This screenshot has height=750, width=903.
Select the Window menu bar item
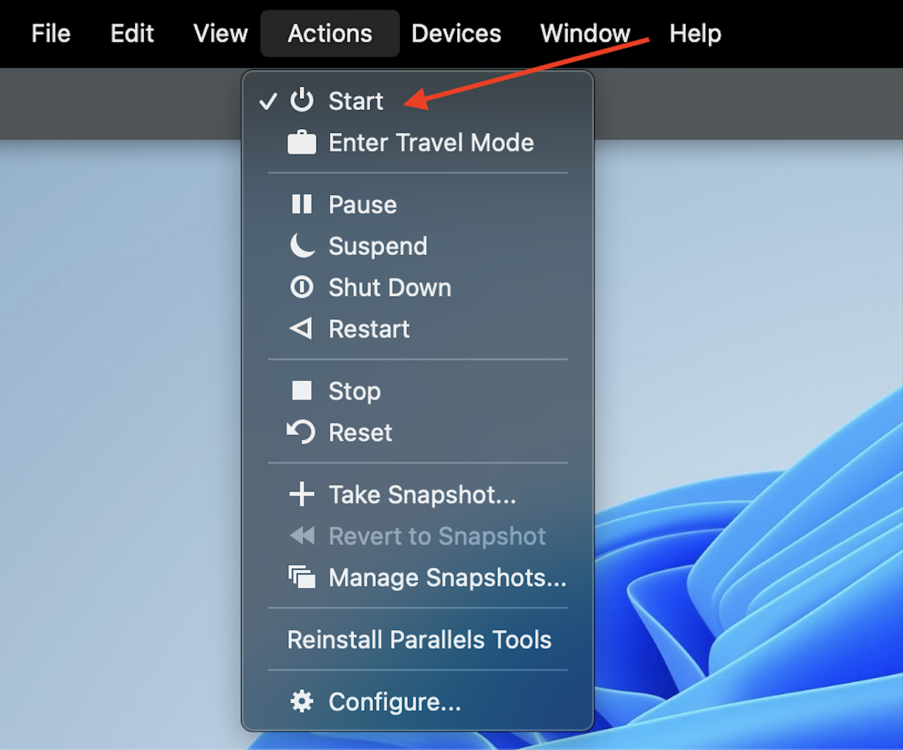pyautogui.click(x=585, y=34)
